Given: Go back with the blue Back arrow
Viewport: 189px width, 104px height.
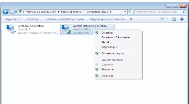Looking at the screenshot, I should pyautogui.click(x=6, y=12).
